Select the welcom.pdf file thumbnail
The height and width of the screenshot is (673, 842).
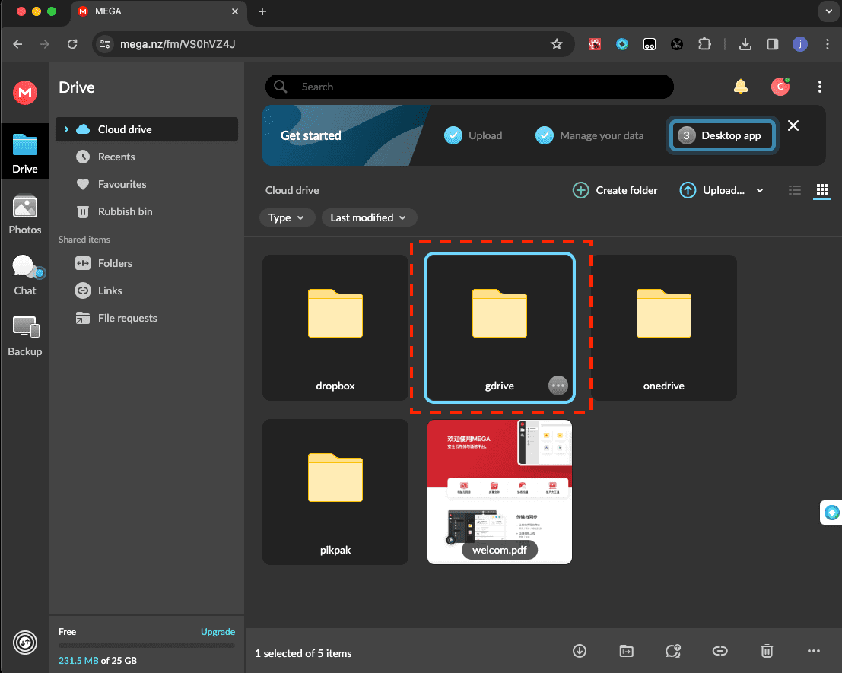(x=500, y=491)
